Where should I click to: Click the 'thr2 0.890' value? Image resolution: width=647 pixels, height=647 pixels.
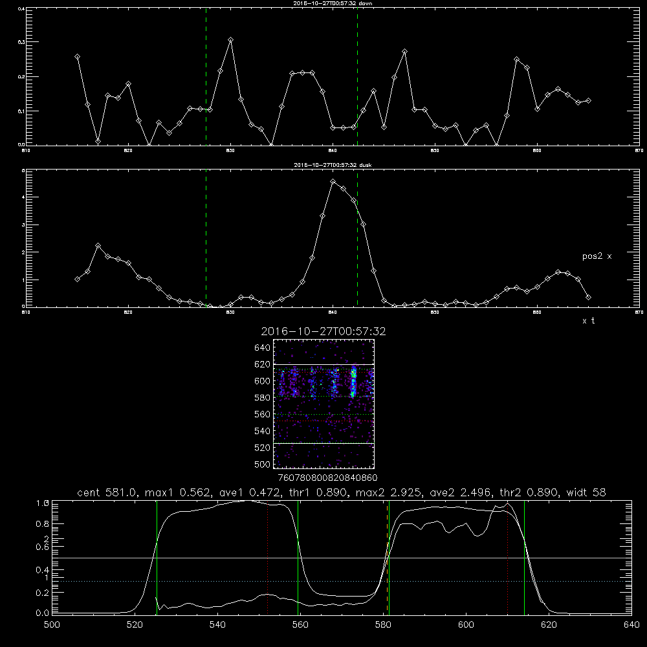(528, 492)
